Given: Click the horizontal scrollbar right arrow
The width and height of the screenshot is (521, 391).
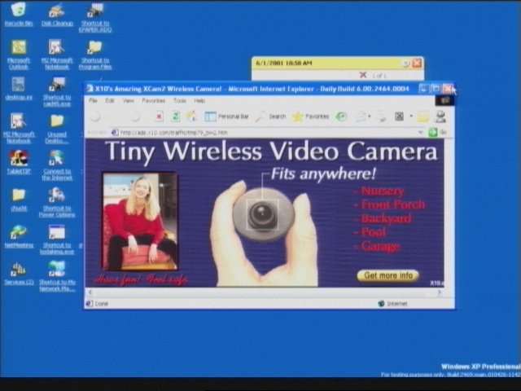Looking at the screenshot, I should [440, 292].
